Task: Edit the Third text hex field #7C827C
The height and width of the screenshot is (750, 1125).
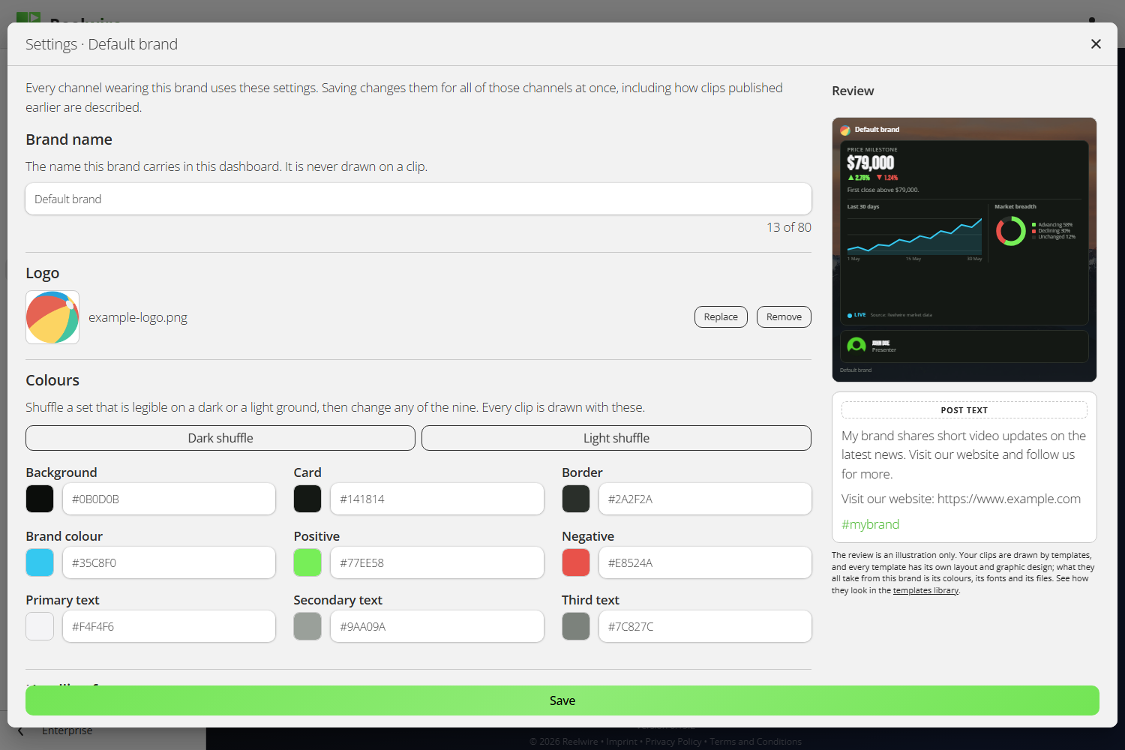Action: pyautogui.click(x=705, y=626)
